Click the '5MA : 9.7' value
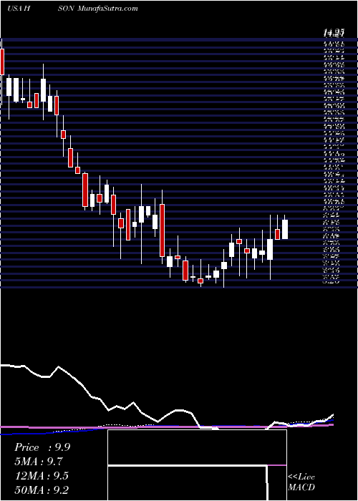358x501 pixels. click(39, 462)
